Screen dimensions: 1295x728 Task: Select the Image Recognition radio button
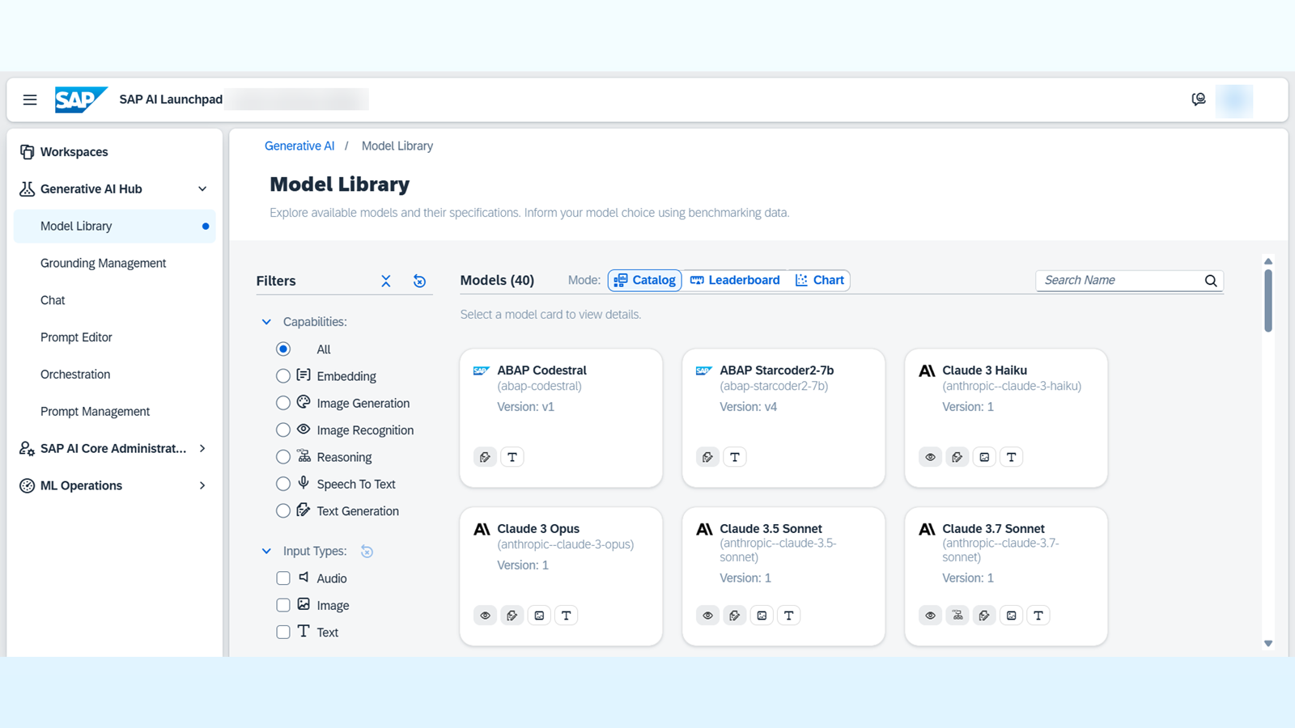tap(283, 430)
